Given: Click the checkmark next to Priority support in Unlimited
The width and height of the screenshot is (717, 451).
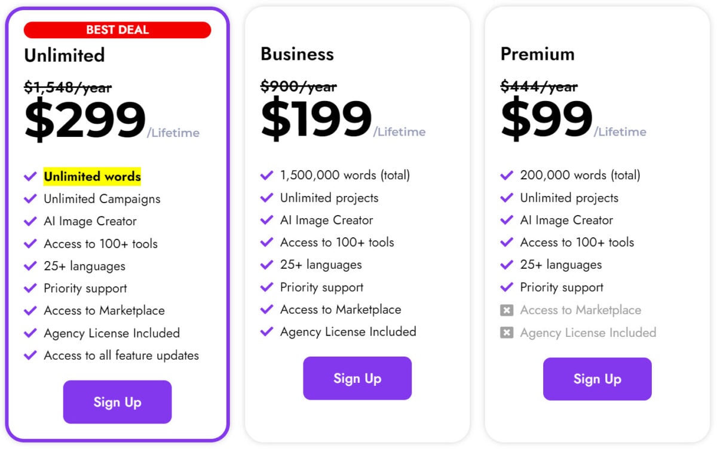Looking at the screenshot, I should click(x=30, y=288).
